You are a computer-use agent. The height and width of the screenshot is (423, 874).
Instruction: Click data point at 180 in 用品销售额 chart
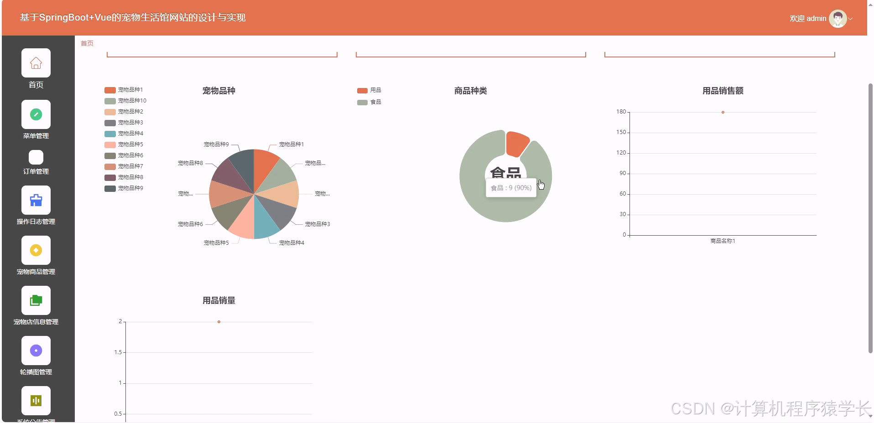pos(723,112)
